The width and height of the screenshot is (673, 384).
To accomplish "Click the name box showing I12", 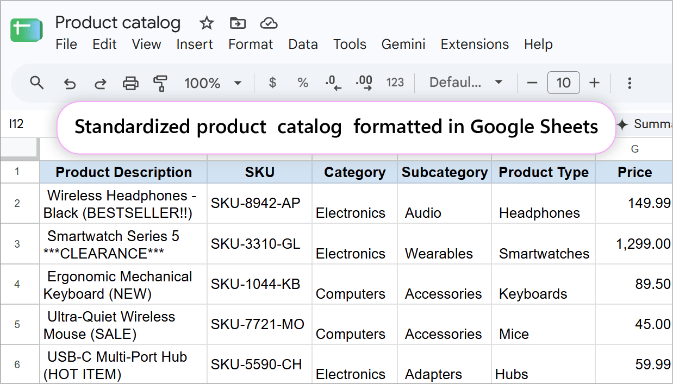I will (x=17, y=124).
